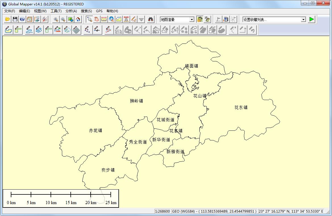Click the binoculars Search icon

[151, 19]
